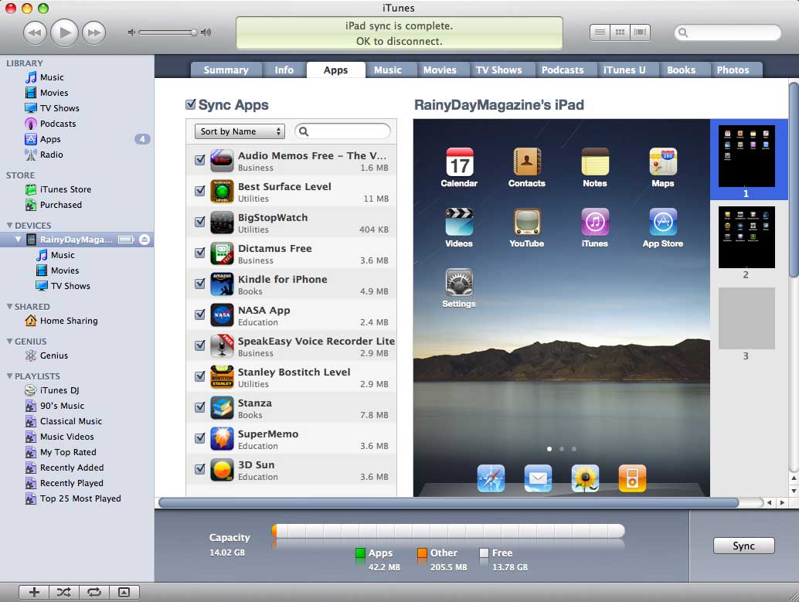Open the Photos tab
This screenshot has width=799, height=602.
click(733, 70)
